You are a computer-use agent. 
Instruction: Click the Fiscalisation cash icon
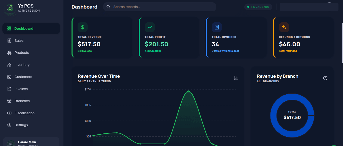coord(9,113)
